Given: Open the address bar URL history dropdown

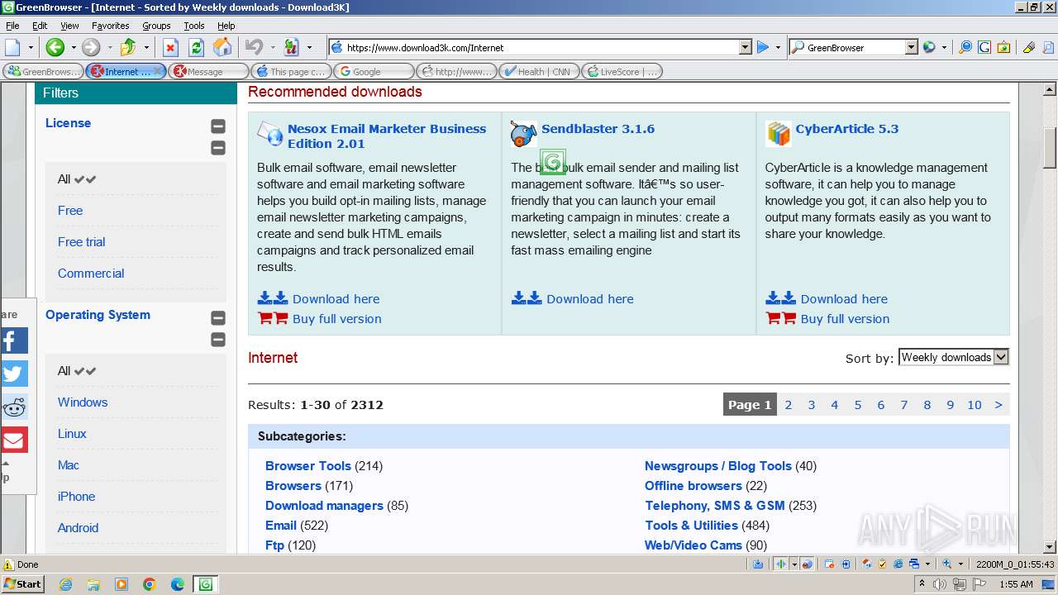Looking at the screenshot, I should [746, 47].
